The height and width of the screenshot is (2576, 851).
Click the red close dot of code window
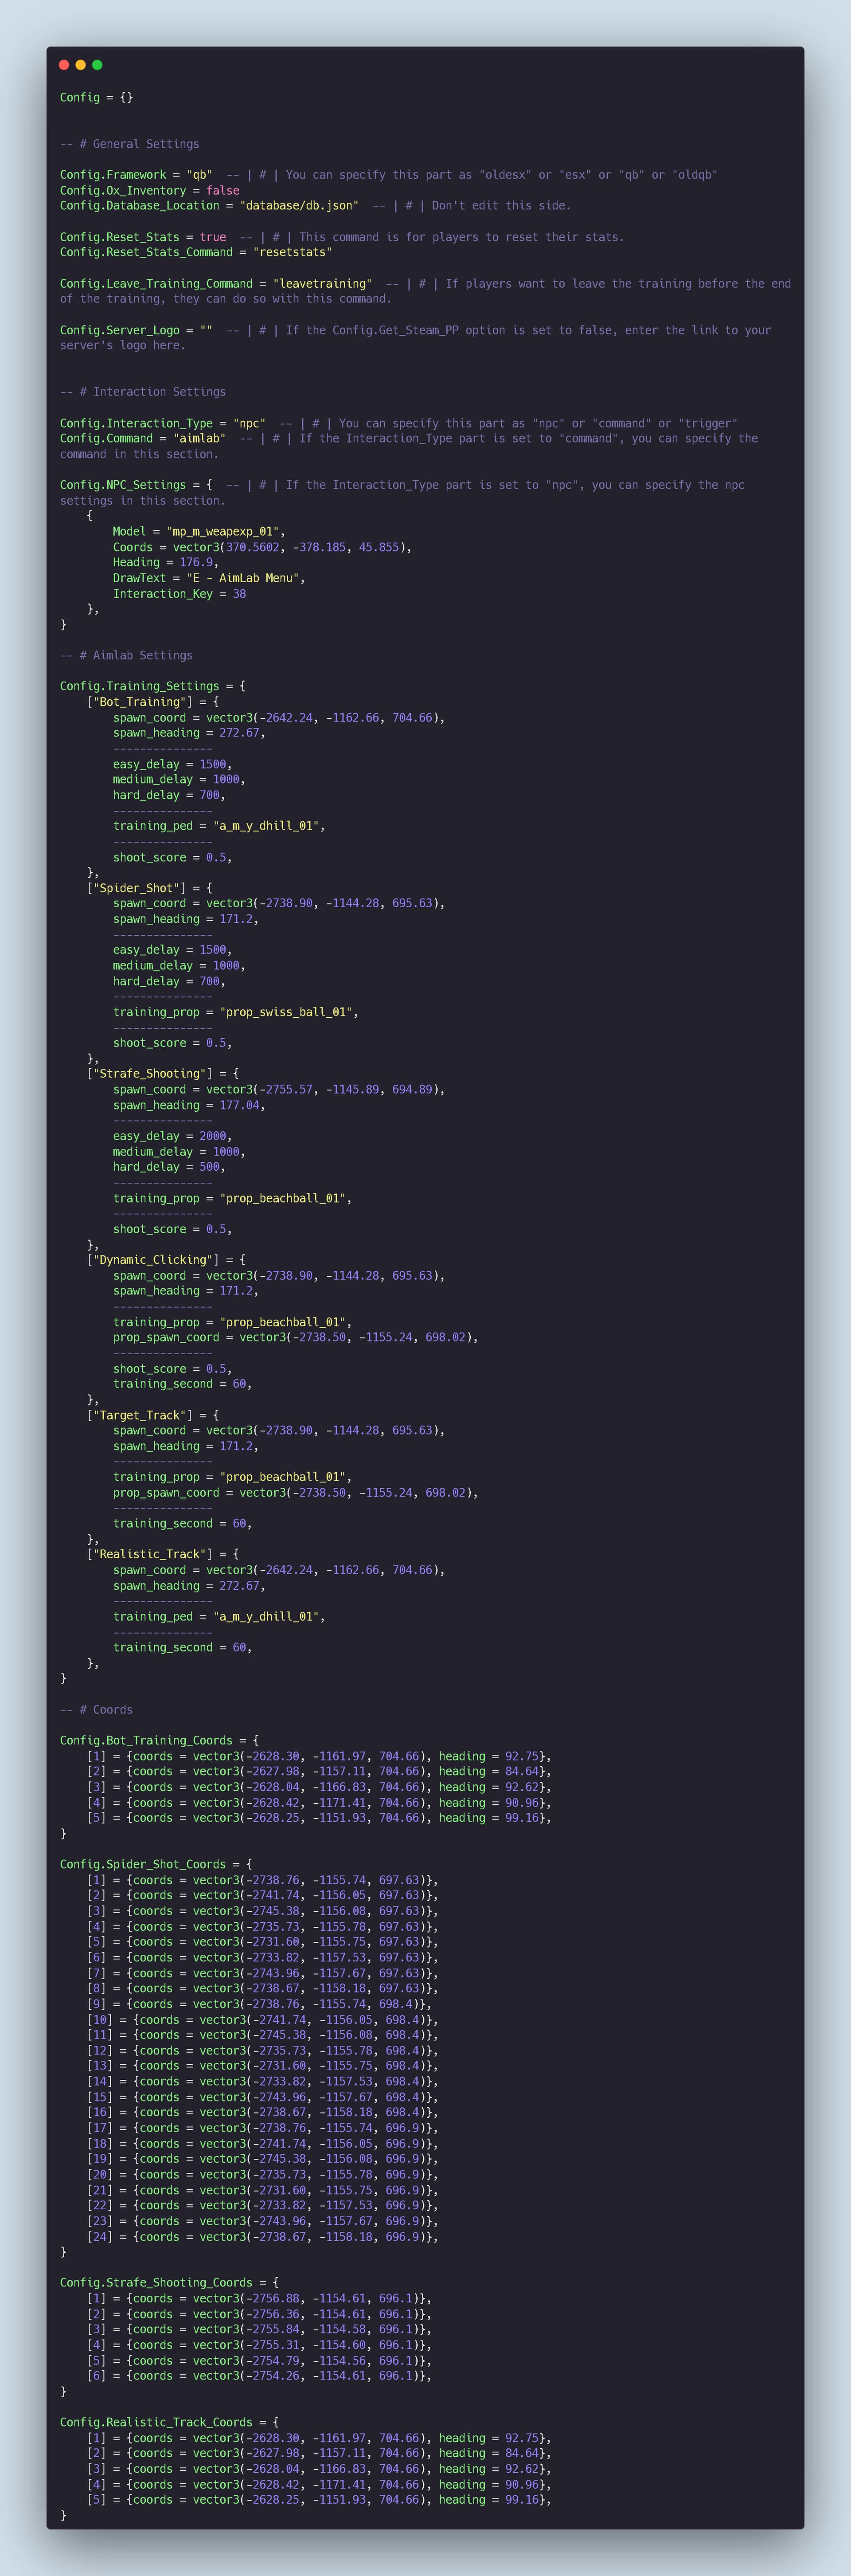pyautogui.click(x=64, y=65)
